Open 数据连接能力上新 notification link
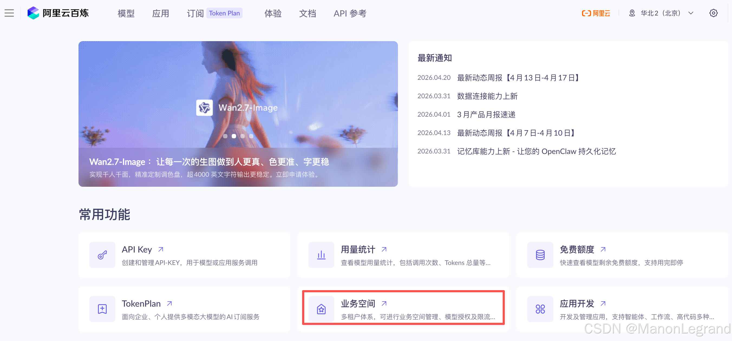The height and width of the screenshot is (341, 732). pyautogui.click(x=487, y=96)
